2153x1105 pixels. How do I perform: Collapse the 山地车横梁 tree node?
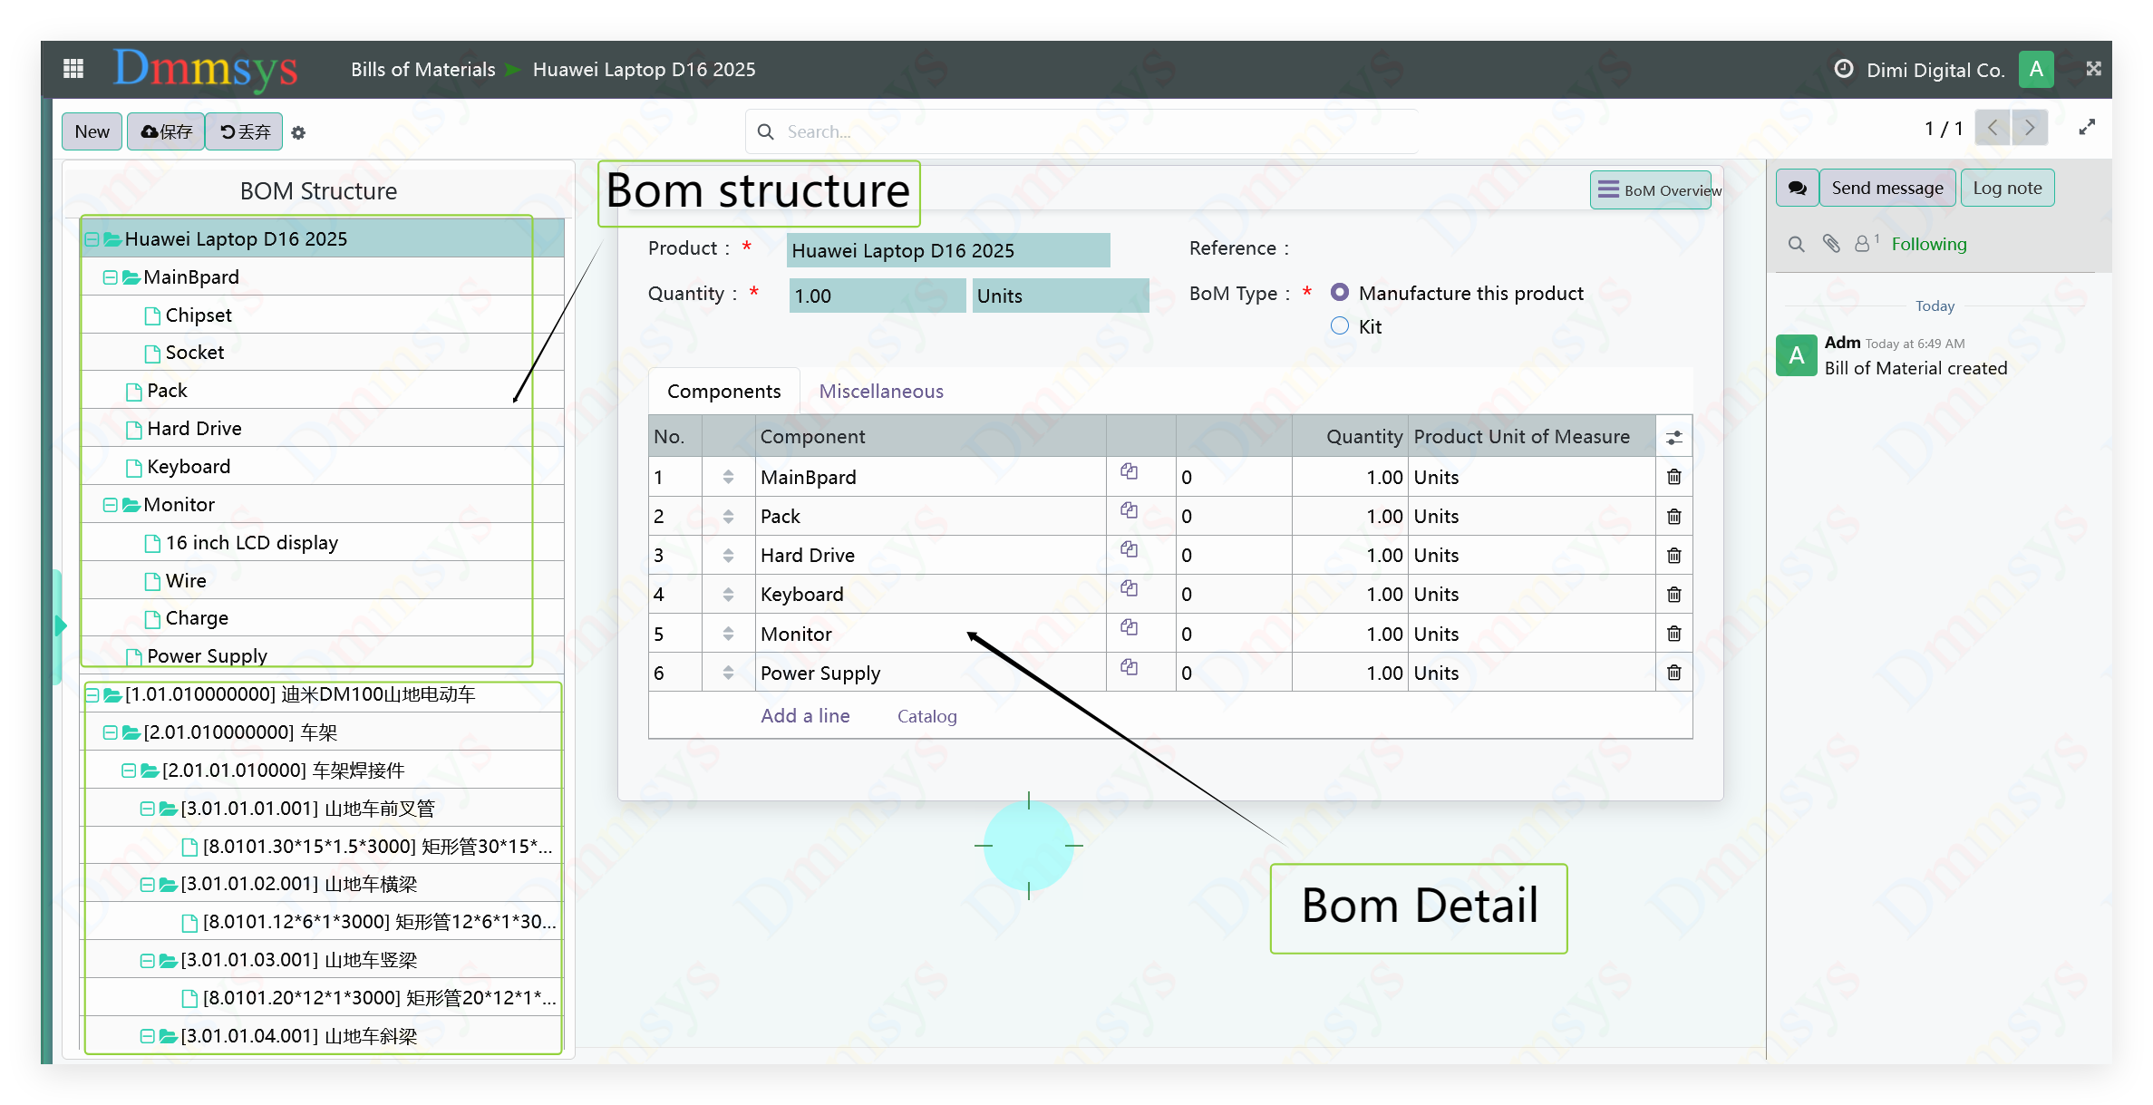tap(147, 885)
